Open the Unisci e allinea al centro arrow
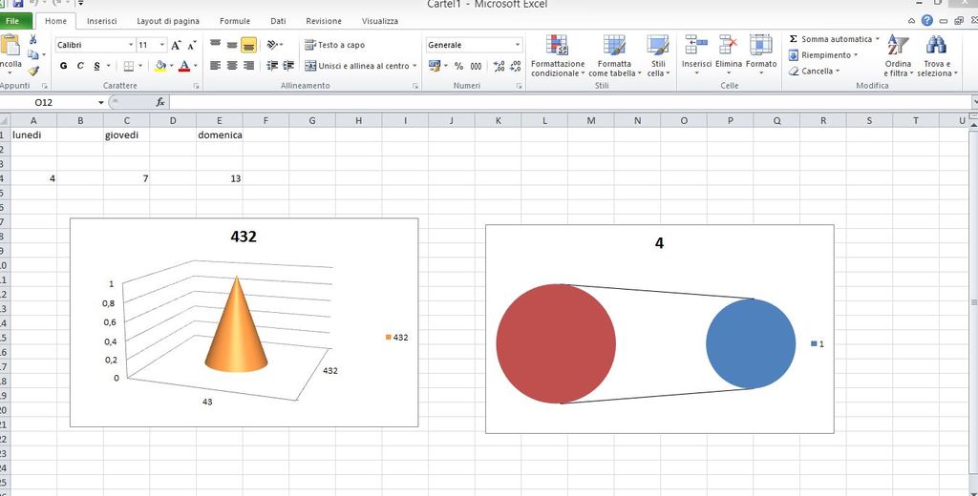 click(x=415, y=66)
